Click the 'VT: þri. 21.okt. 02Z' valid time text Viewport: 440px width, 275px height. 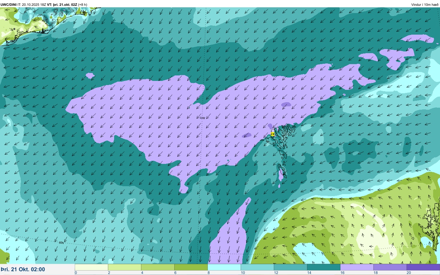(x=62, y=4)
